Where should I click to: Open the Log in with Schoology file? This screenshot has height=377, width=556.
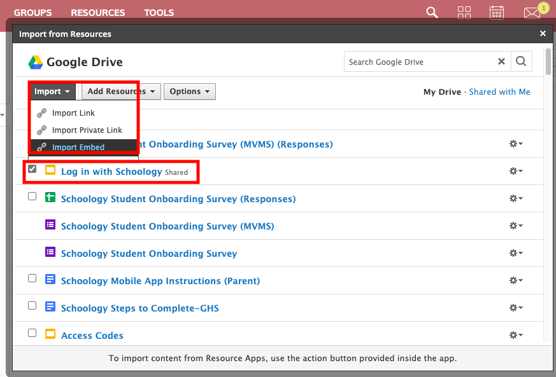(x=111, y=172)
